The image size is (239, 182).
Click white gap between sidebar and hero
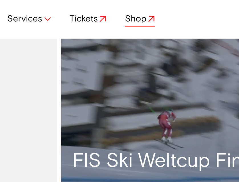(x=59, y=110)
